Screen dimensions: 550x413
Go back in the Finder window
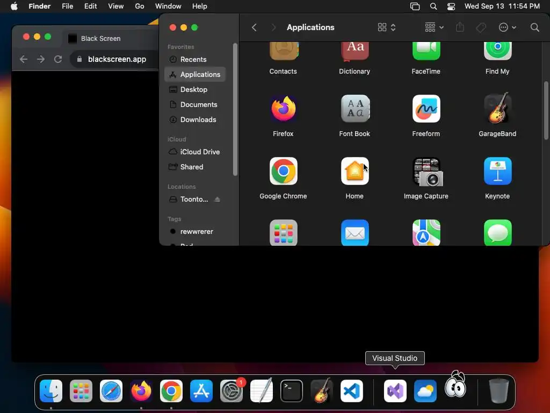(254, 27)
